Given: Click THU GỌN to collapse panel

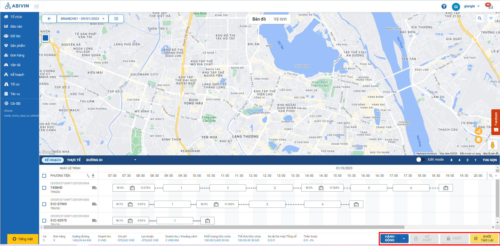Looking at the screenshot, I should 490,160.
